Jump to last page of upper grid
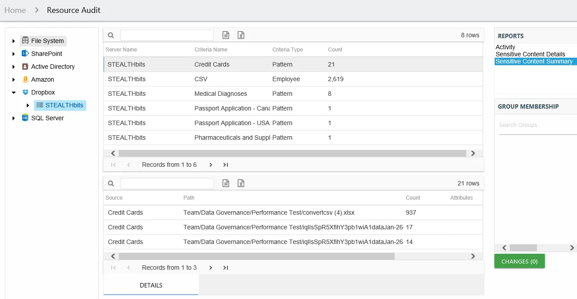 tap(226, 165)
